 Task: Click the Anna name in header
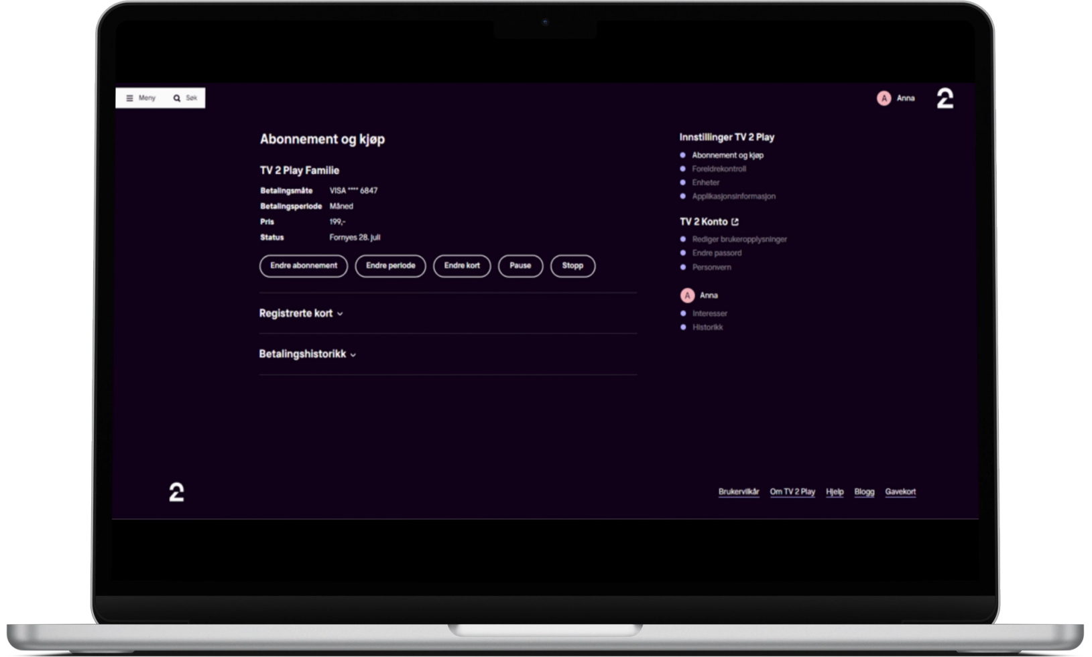pyautogui.click(x=906, y=98)
